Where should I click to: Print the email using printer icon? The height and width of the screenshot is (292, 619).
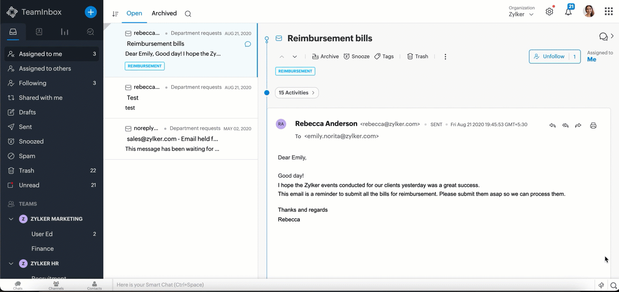point(593,125)
